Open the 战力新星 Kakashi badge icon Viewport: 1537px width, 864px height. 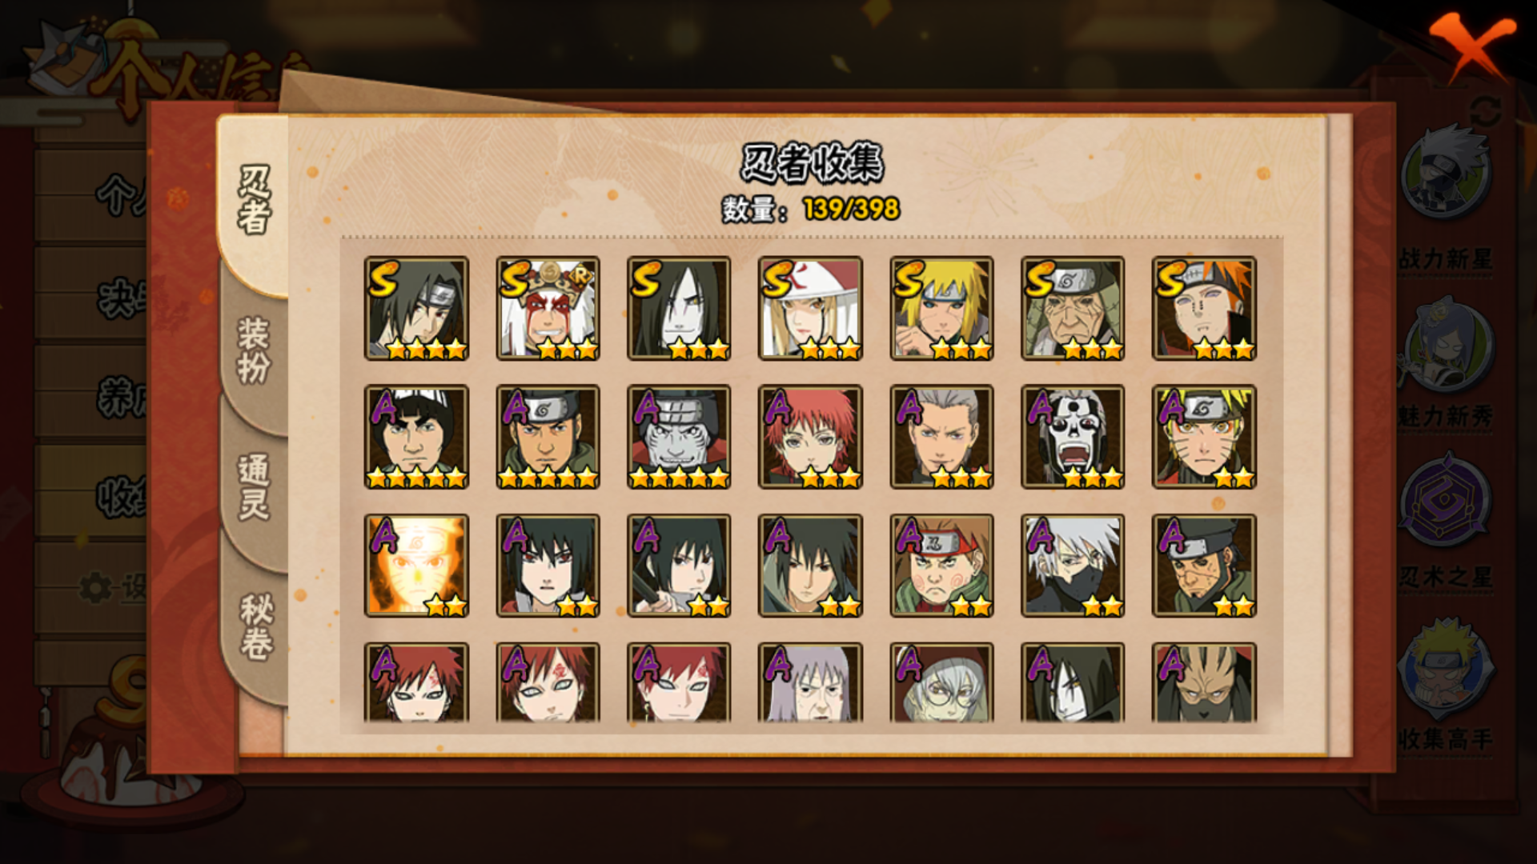pos(1446,174)
